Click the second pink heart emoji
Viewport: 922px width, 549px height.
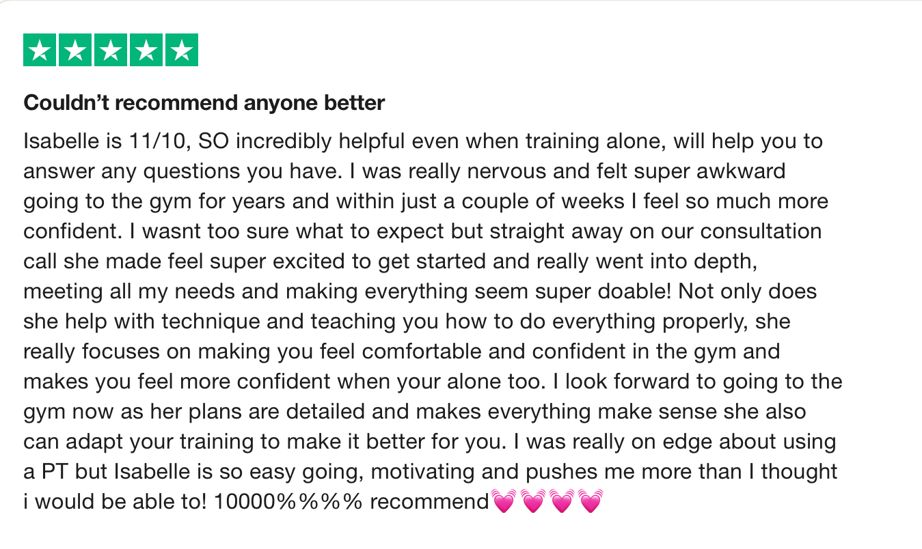(532, 503)
